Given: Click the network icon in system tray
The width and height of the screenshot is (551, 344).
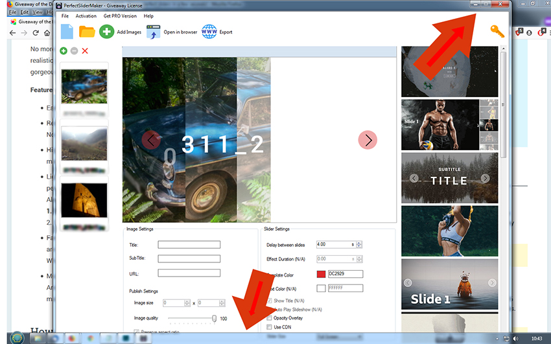Looking at the screenshot, I should pos(506,338).
